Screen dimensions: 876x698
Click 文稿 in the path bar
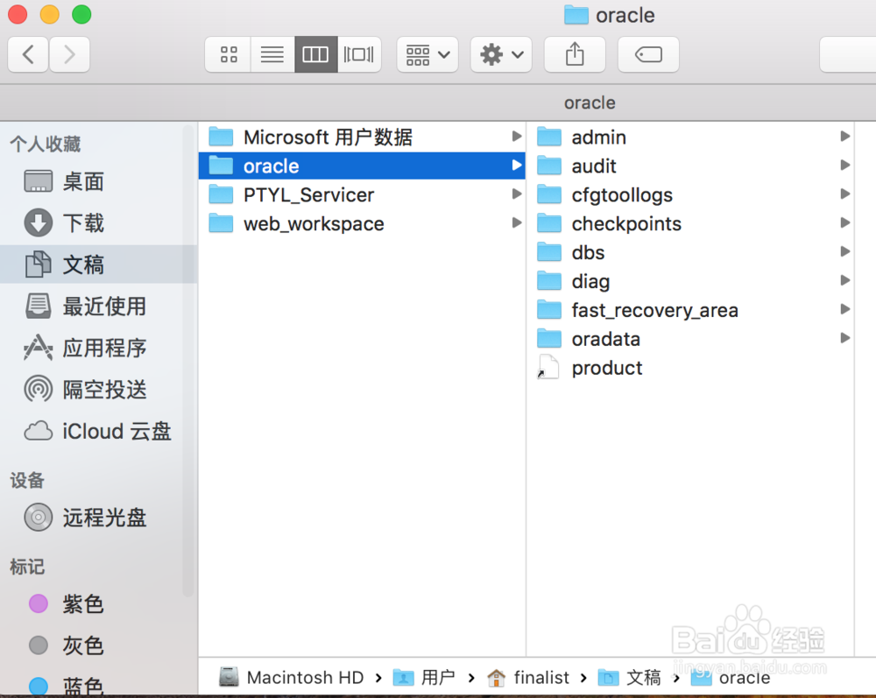point(629,677)
